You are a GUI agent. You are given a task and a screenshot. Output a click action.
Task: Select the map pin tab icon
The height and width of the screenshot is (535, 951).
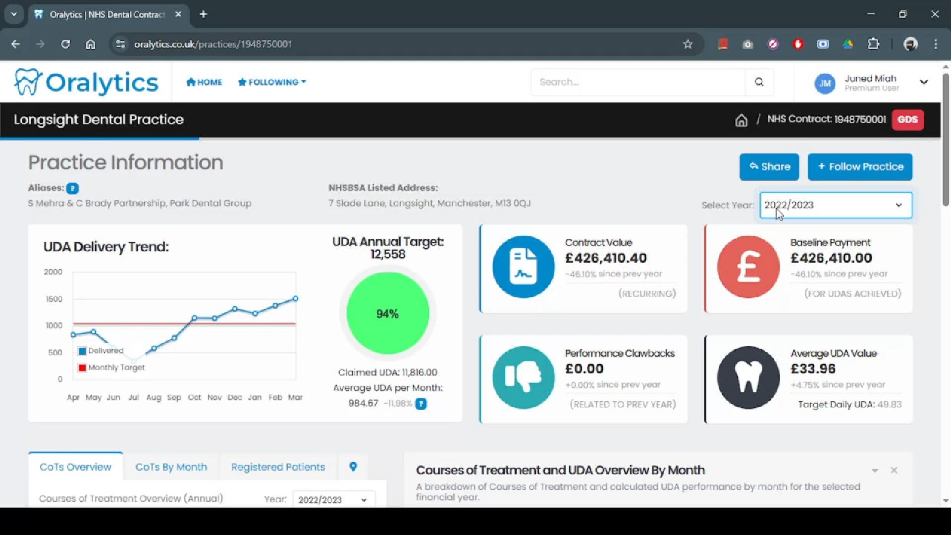(x=353, y=467)
